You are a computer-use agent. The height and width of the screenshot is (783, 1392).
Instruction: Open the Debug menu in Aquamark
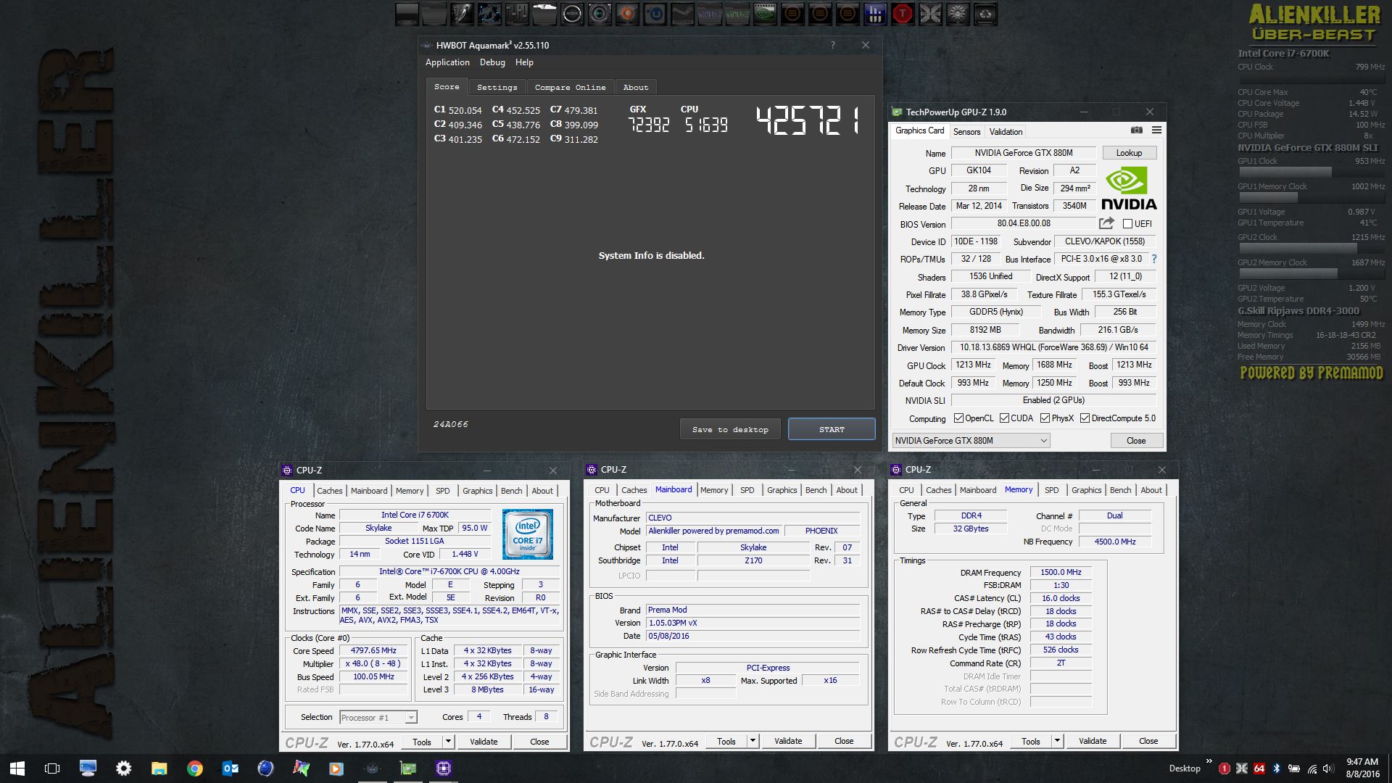pos(492,62)
